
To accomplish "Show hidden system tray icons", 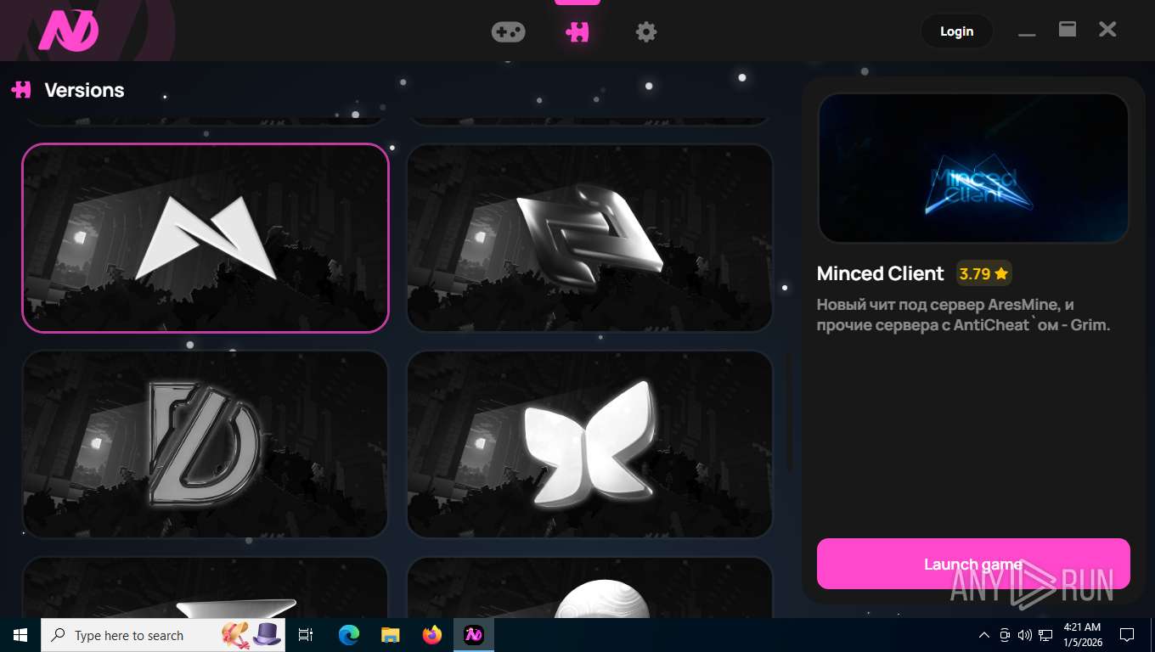I will pos(984,635).
